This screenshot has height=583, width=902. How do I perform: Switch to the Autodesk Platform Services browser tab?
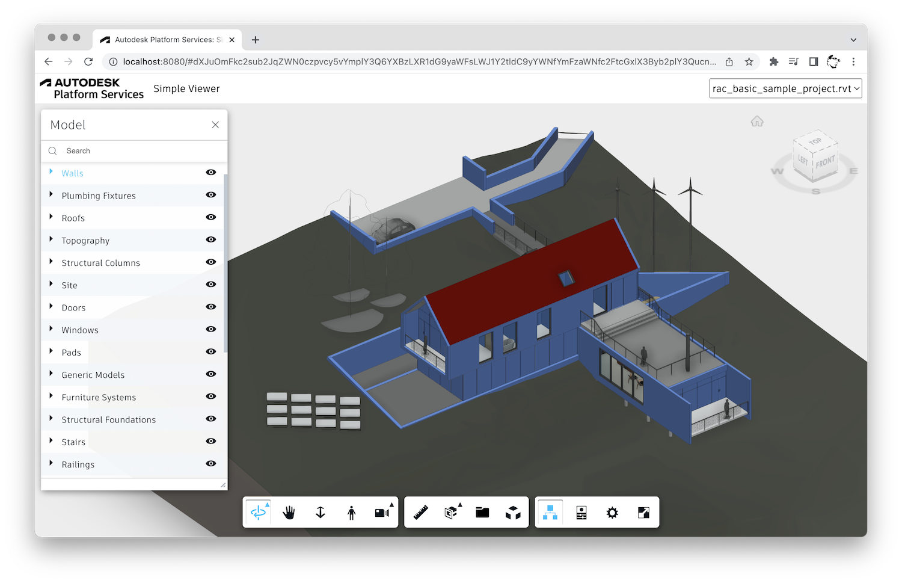pos(167,39)
